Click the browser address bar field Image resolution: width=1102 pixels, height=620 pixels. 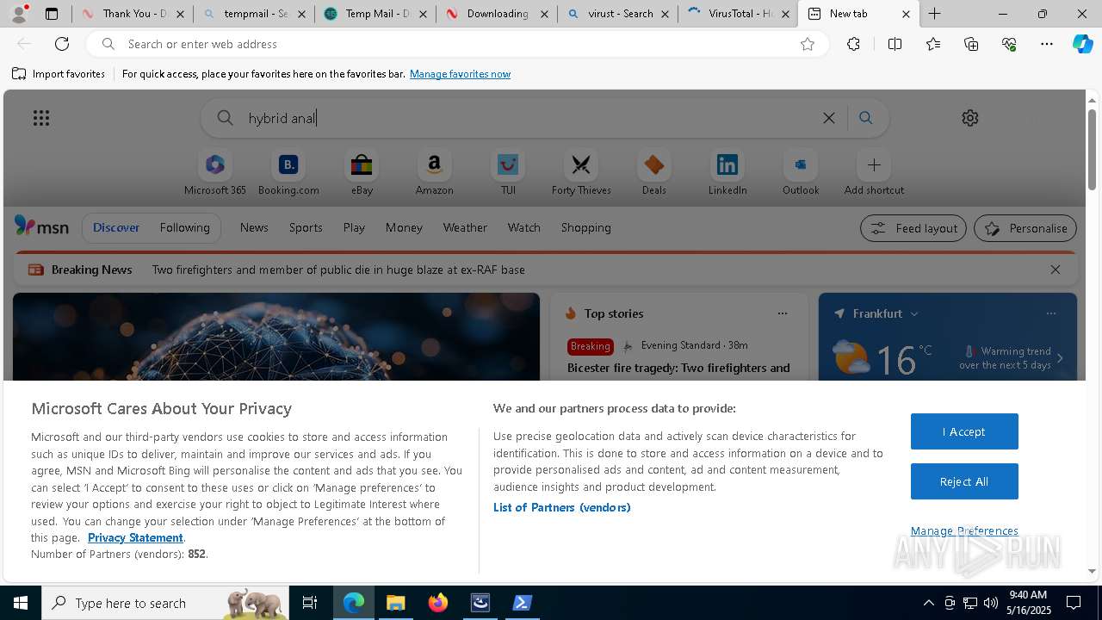456,44
